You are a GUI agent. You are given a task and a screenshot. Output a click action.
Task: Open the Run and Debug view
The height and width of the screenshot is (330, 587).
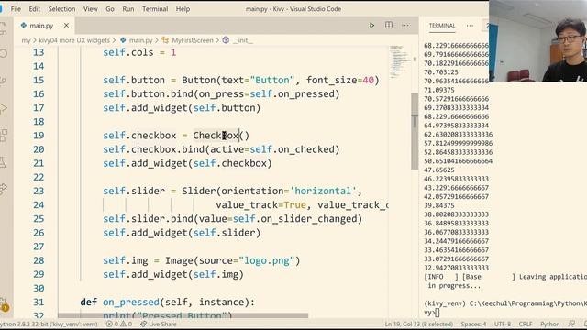[x=3, y=108]
